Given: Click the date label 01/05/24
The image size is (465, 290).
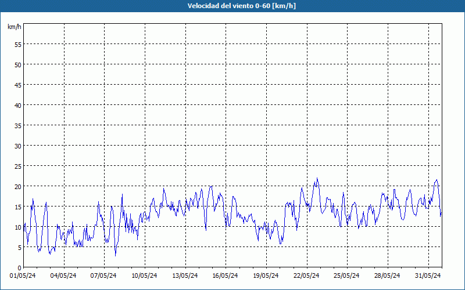Looking at the screenshot, I should pyautogui.click(x=23, y=275).
